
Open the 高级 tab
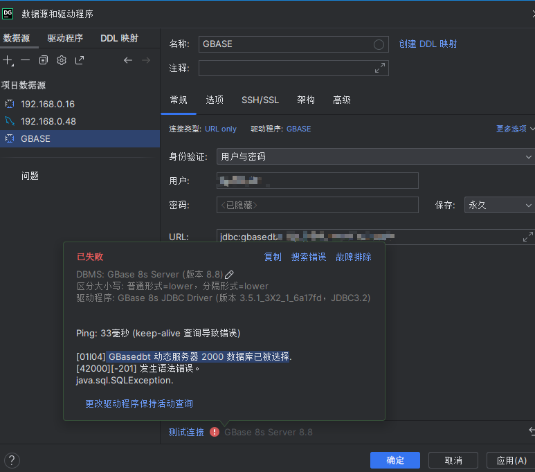342,100
